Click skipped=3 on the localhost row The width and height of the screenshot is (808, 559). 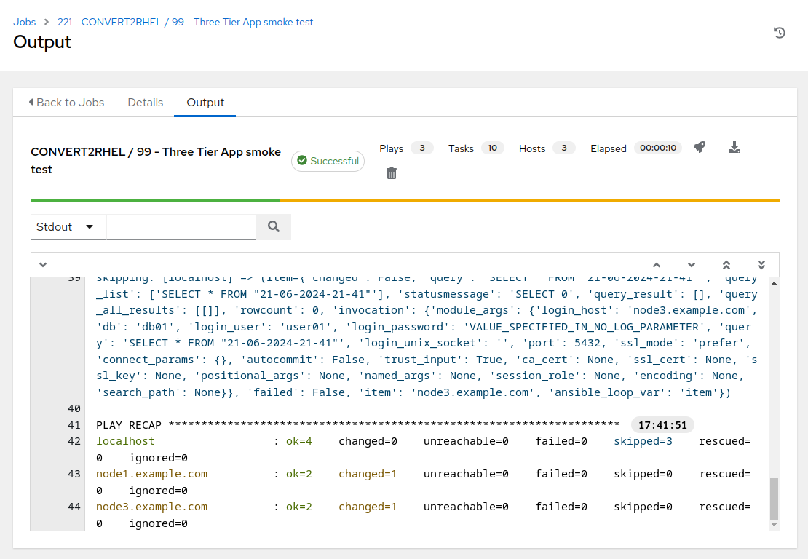(x=643, y=442)
